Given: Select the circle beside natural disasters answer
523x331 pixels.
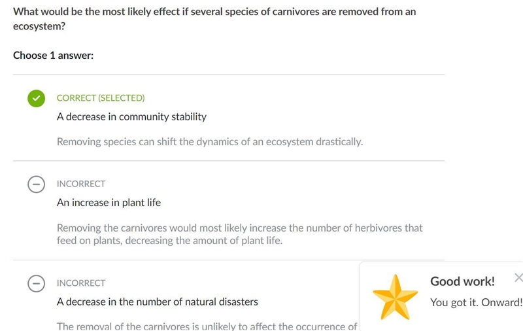Looking at the screenshot, I should (x=37, y=283).
